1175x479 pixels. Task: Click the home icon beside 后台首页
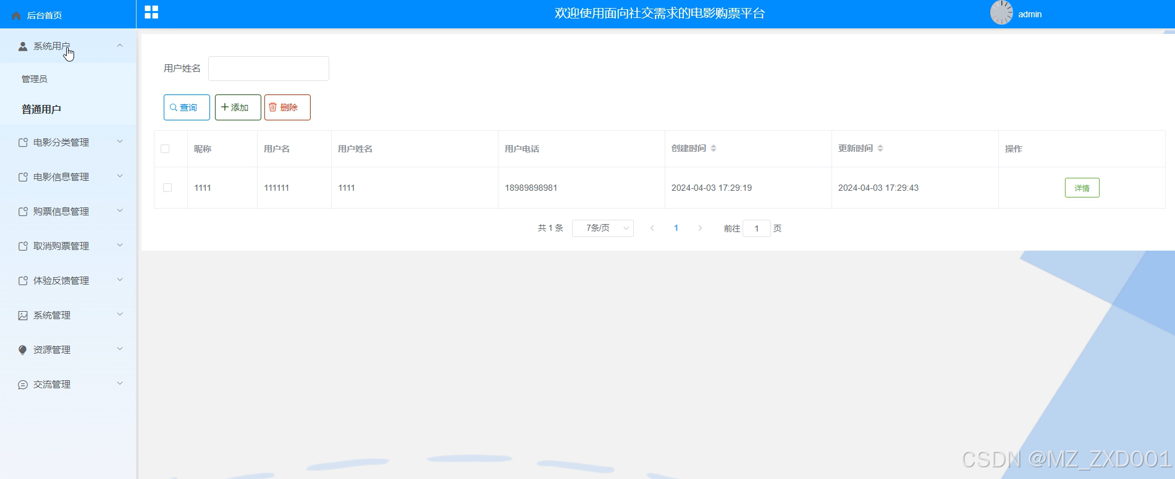[16, 15]
